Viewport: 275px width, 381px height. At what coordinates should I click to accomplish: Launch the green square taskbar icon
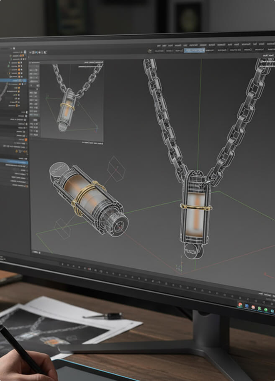point(260,308)
